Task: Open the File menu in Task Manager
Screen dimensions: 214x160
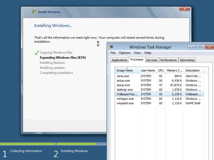Action: 113,53
